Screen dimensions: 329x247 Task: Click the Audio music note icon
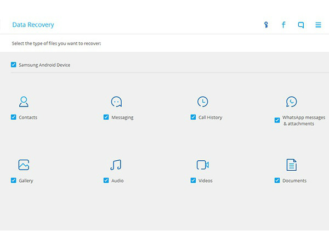[116, 165]
